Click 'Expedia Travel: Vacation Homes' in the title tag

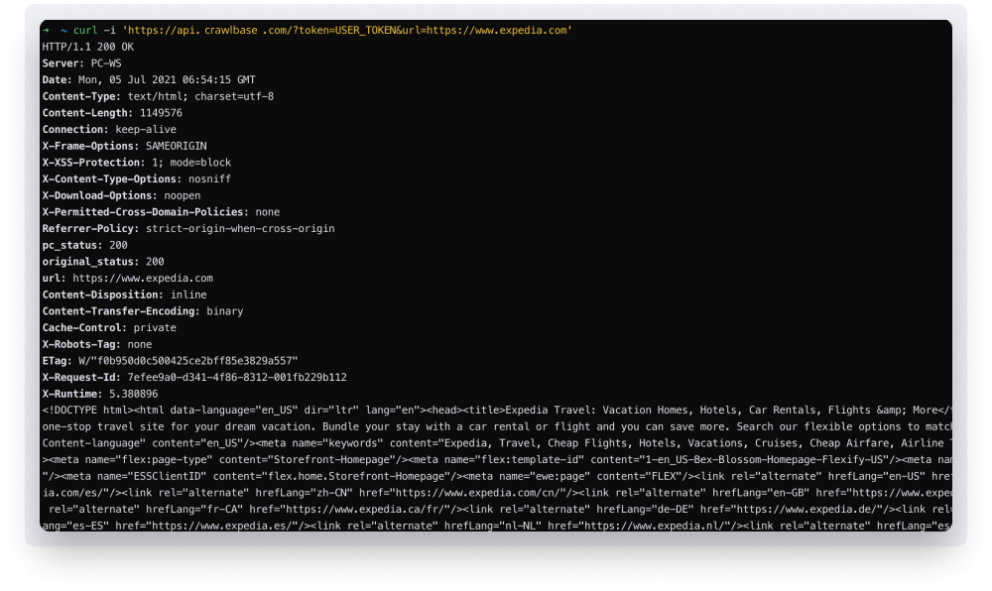[x=579, y=411]
